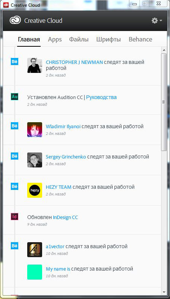Open Wladimir Ilyanoi profile link

[x=63, y=126]
